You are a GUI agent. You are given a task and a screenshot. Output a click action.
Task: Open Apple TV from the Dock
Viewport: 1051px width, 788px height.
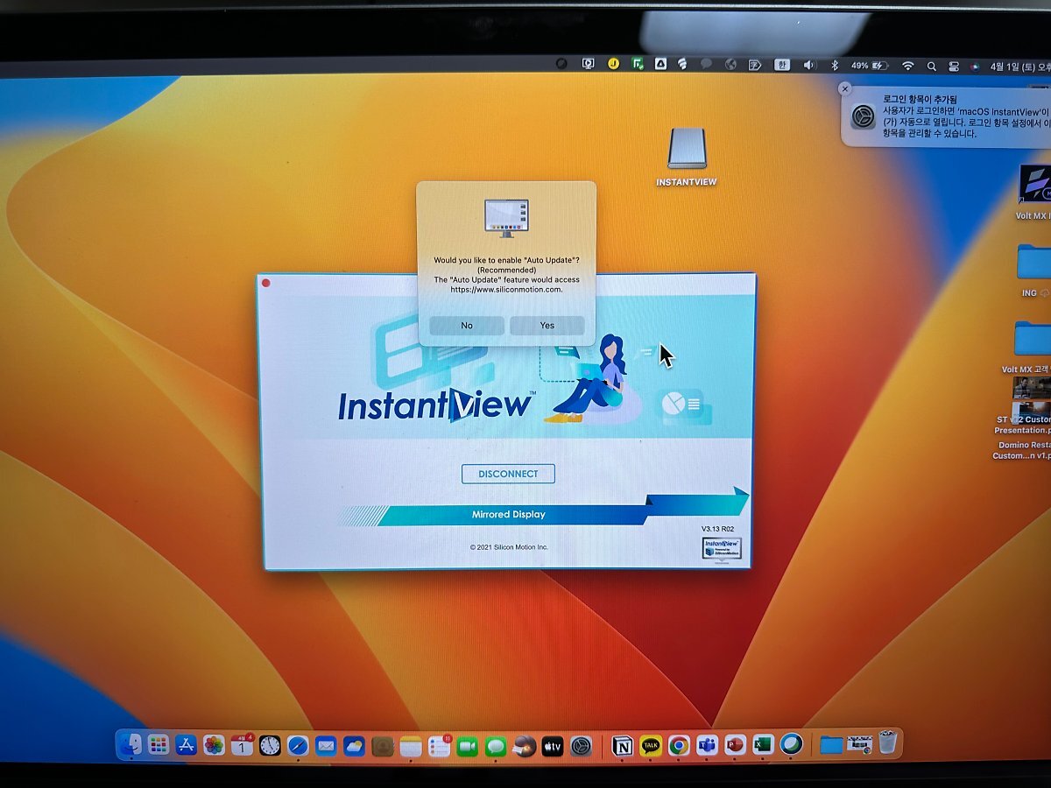pos(552,747)
